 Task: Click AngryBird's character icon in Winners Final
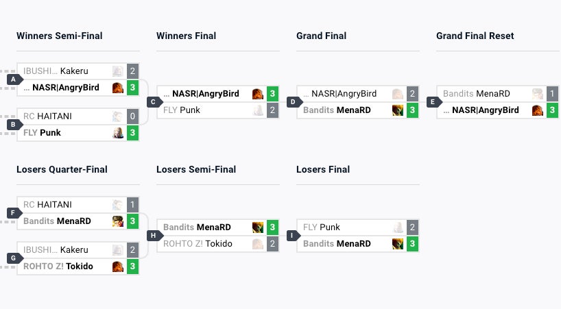[x=258, y=94]
